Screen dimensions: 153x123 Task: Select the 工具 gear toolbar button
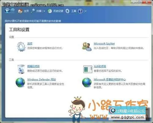71,11
